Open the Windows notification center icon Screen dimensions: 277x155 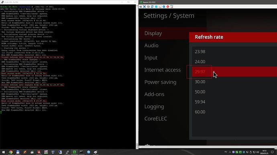(x=272, y=152)
